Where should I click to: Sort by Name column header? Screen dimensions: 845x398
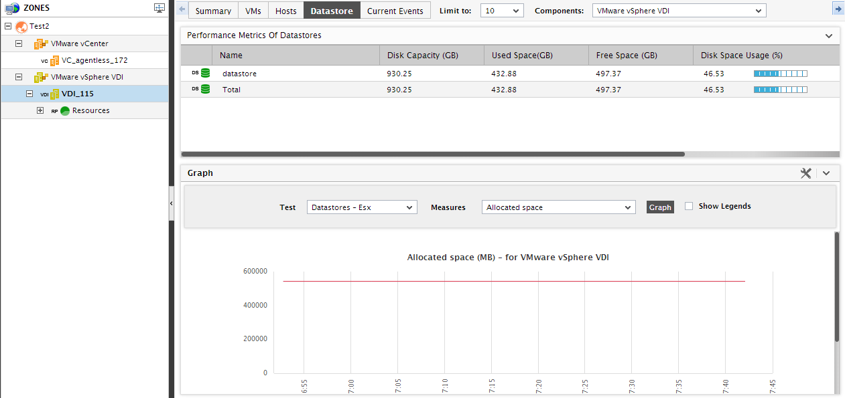pos(296,55)
